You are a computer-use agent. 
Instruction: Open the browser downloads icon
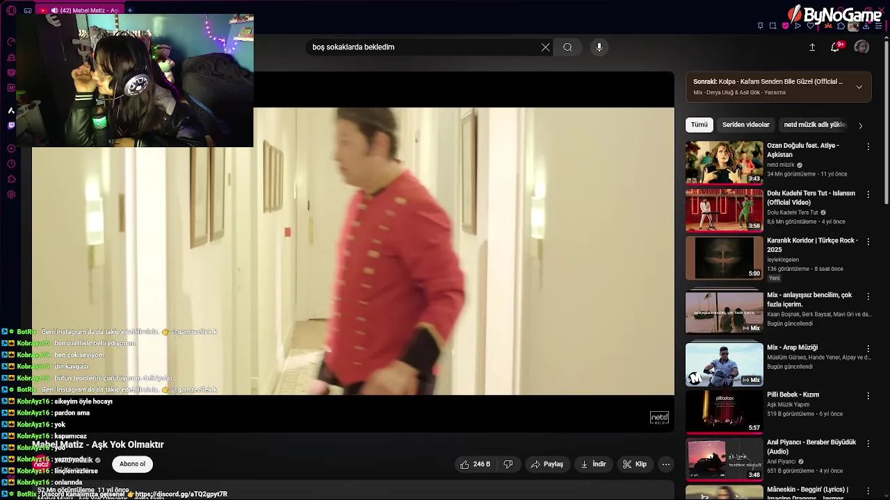point(866,26)
